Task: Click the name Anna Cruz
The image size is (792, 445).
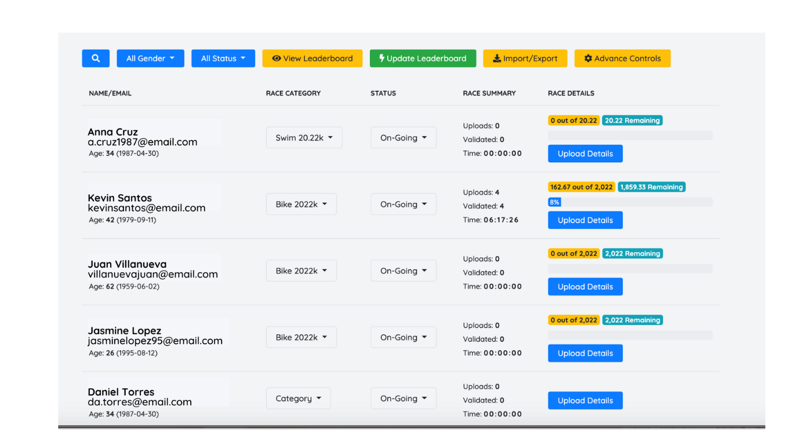Action: coord(113,132)
